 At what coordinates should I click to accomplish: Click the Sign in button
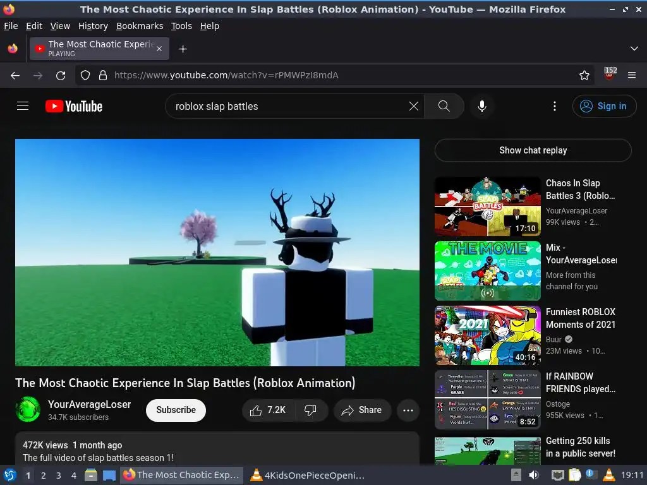point(603,106)
